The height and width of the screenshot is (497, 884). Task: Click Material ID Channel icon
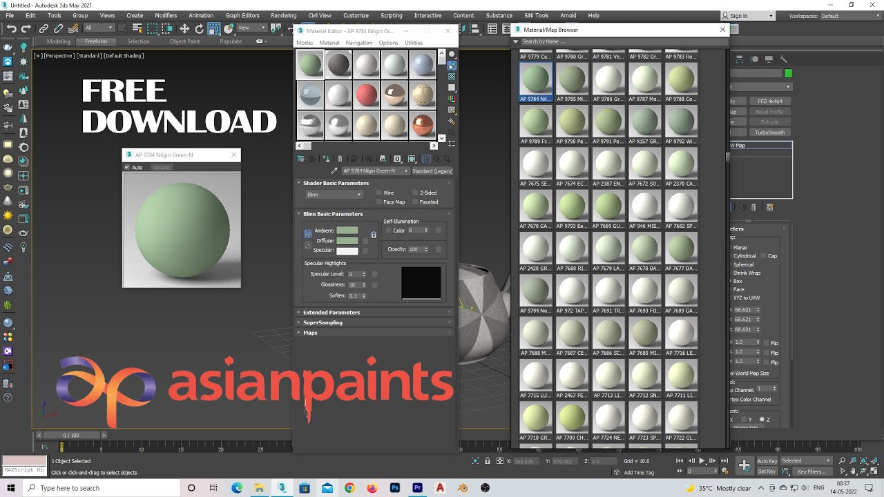(x=398, y=159)
